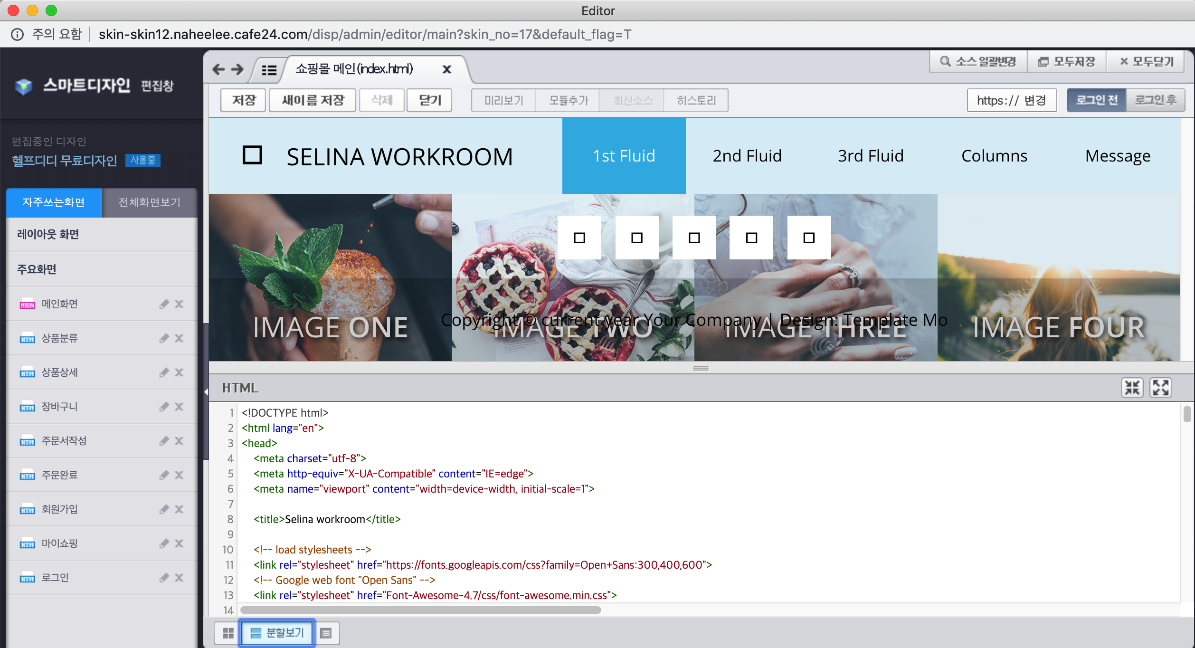Switch to the 전체화면보기 tab
The width and height of the screenshot is (1195, 648).
[x=149, y=203]
